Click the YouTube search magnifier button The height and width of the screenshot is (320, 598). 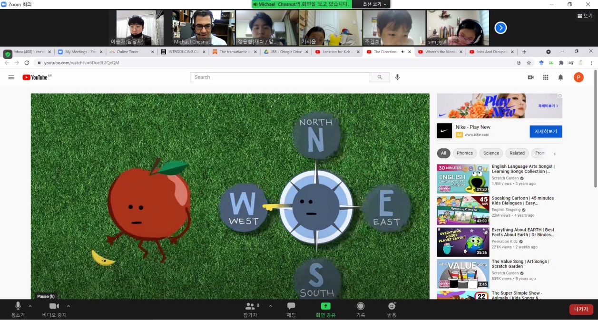tap(380, 77)
